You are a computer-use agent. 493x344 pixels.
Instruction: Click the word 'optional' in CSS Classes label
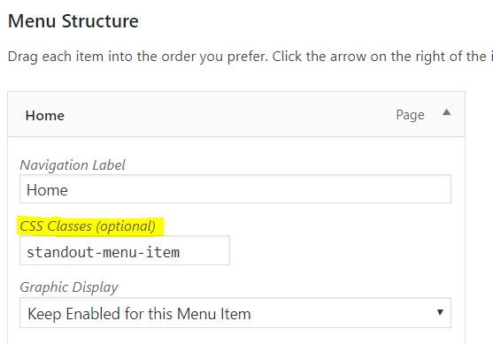127,226
